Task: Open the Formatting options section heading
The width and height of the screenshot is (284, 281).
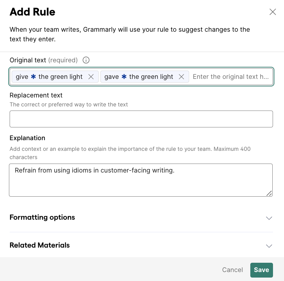Action: click(42, 217)
